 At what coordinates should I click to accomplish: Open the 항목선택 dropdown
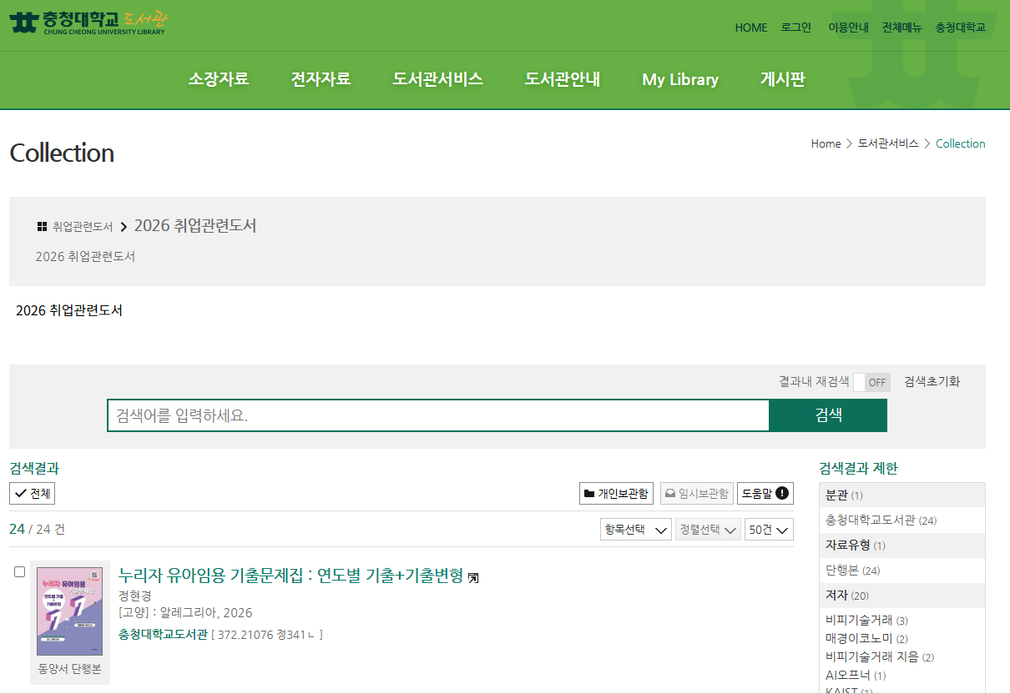point(636,530)
